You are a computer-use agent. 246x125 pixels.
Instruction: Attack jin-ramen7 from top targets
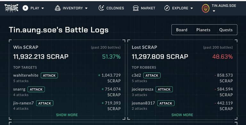[x=45, y=103]
